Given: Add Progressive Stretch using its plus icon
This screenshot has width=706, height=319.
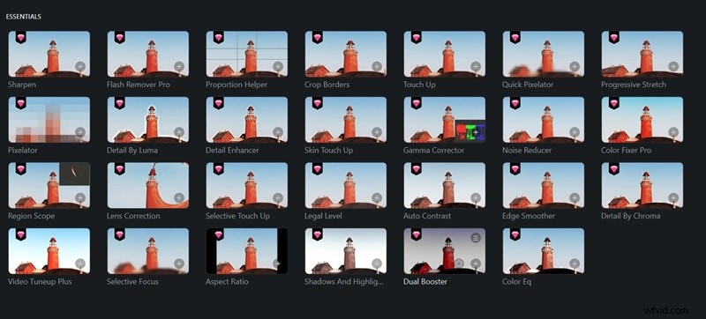Looking at the screenshot, I should click(x=673, y=66).
